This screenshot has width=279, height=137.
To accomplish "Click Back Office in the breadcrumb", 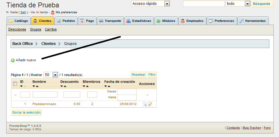I will pos(23,44).
